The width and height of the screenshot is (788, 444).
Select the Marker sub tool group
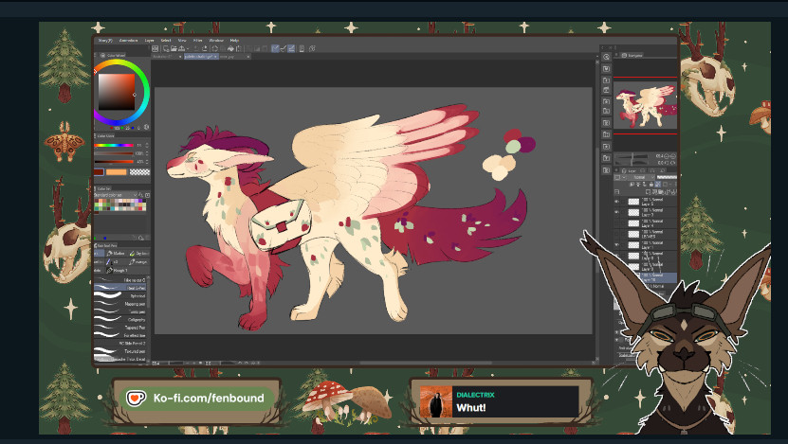115,254
